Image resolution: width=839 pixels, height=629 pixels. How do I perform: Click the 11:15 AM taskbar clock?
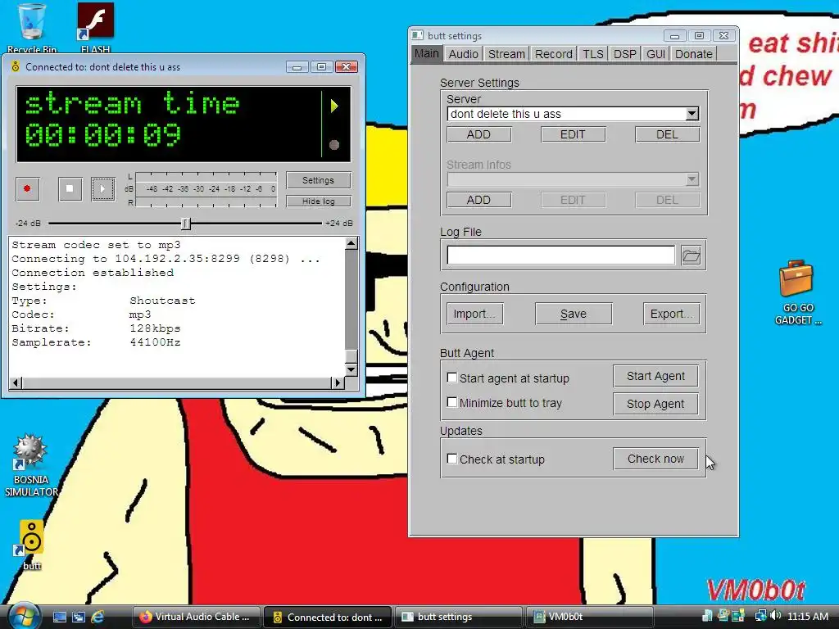[807, 616]
